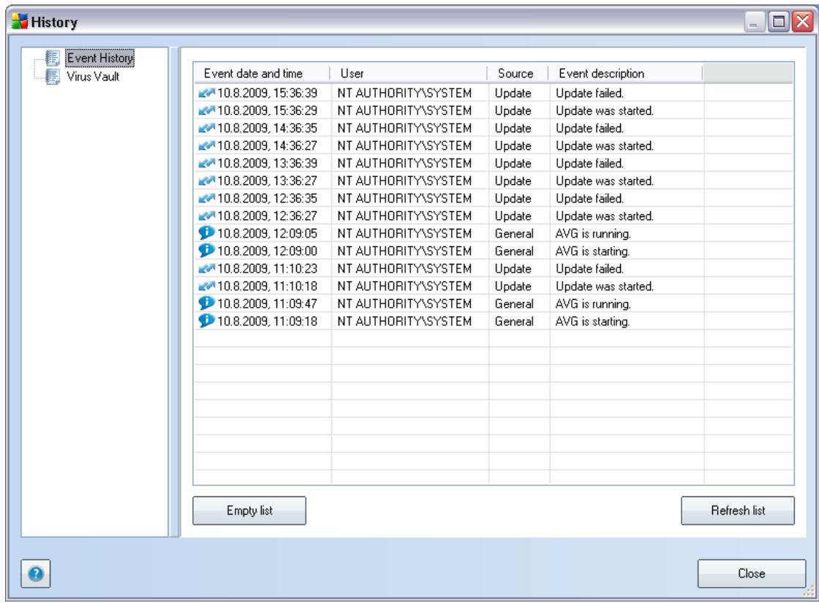Image resolution: width=819 pixels, height=603 pixels.
Task: Click the update icon for the 12:36:27 event
Action: [x=206, y=216]
